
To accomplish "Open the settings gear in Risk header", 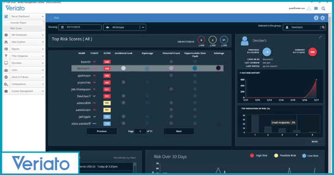I will pyautogui.click(x=323, y=18).
